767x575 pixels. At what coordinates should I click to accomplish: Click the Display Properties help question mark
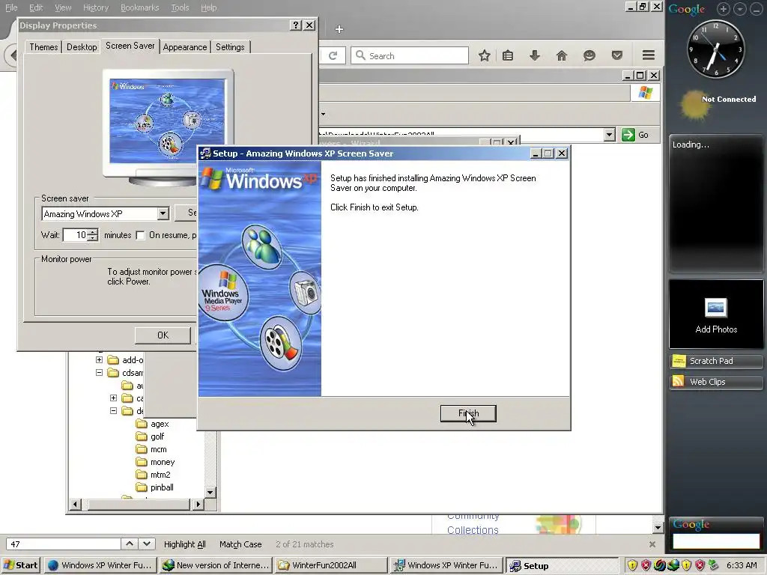[295, 25]
